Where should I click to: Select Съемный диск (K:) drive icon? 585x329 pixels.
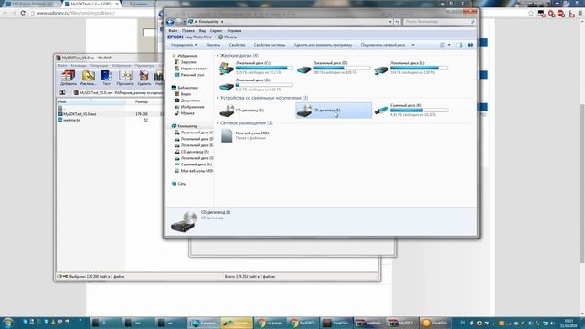(381, 111)
